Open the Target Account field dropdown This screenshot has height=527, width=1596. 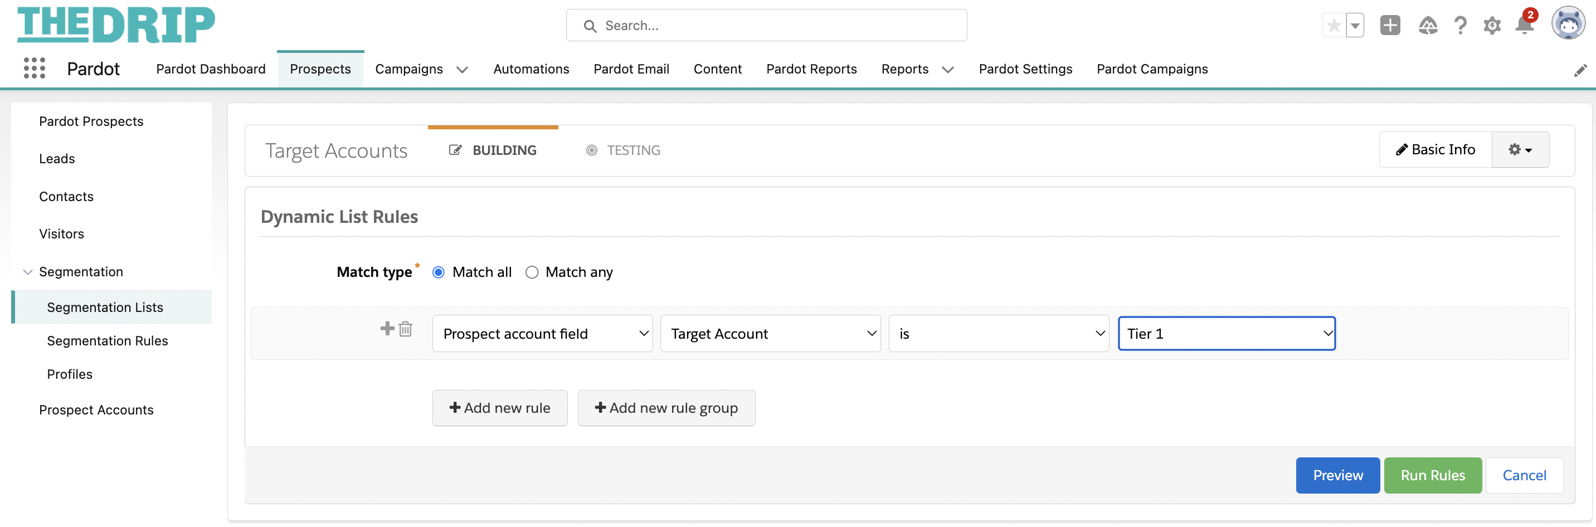pyautogui.click(x=770, y=334)
